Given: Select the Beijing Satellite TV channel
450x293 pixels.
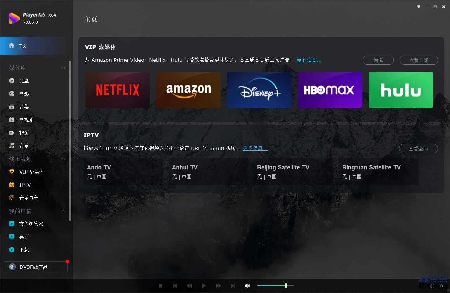Looking at the screenshot, I should [294, 172].
